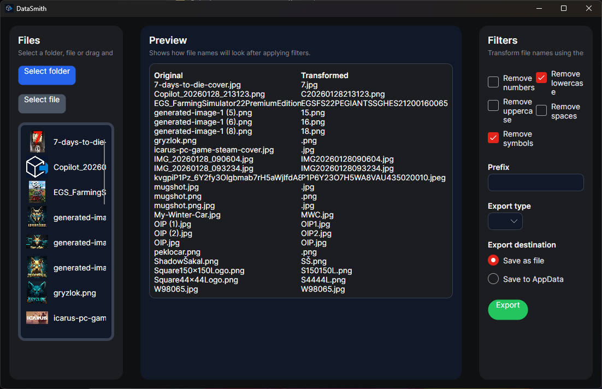Click the Select folder button
Viewport: 602px width, 389px height.
(x=46, y=75)
